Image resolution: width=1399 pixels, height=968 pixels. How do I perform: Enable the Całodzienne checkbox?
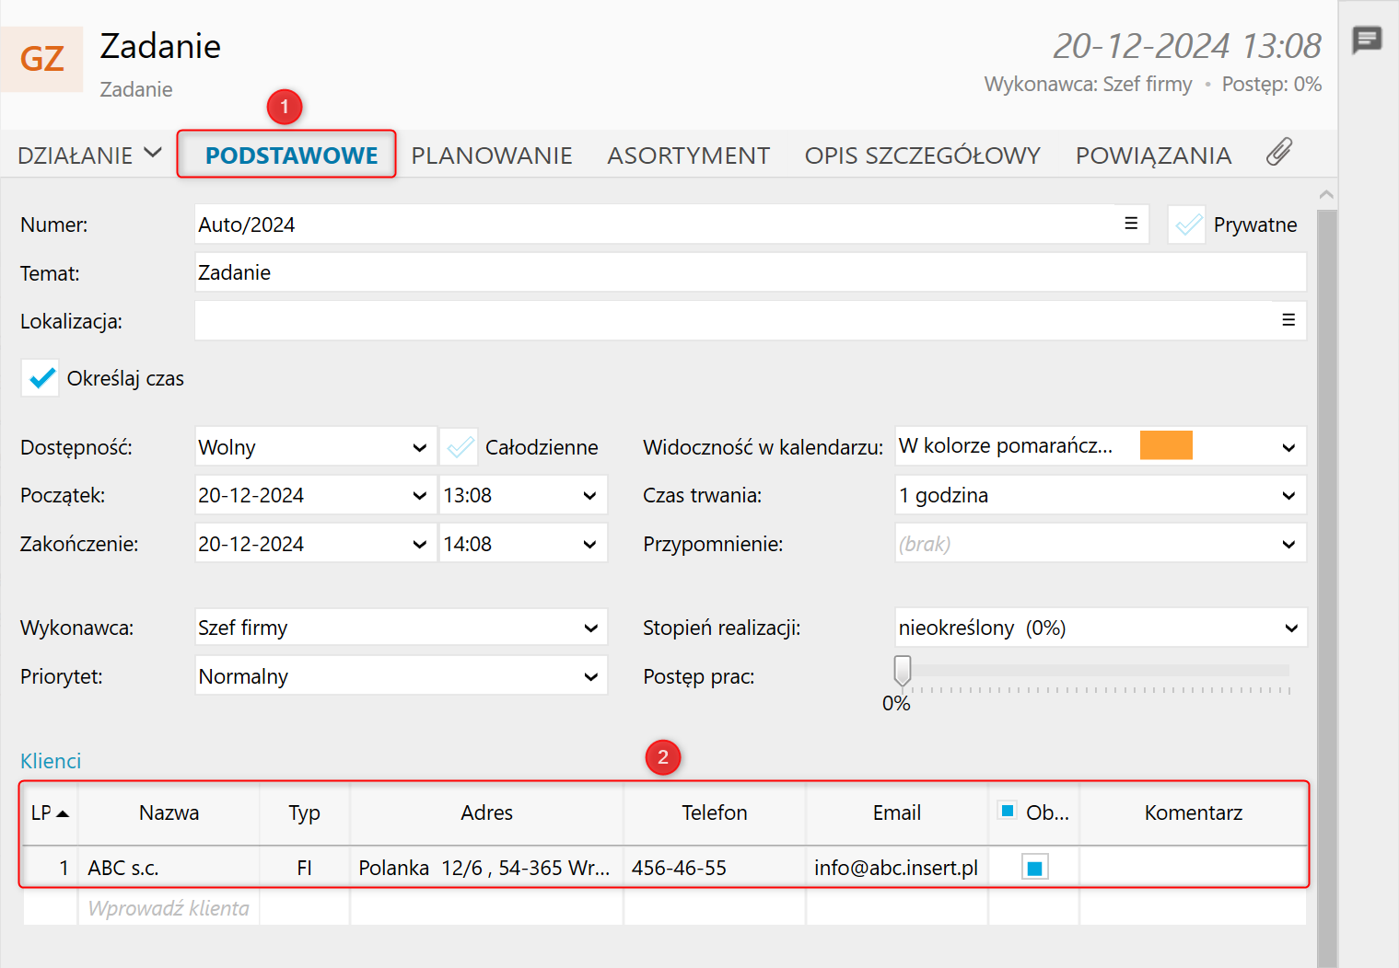click(459, 447)
